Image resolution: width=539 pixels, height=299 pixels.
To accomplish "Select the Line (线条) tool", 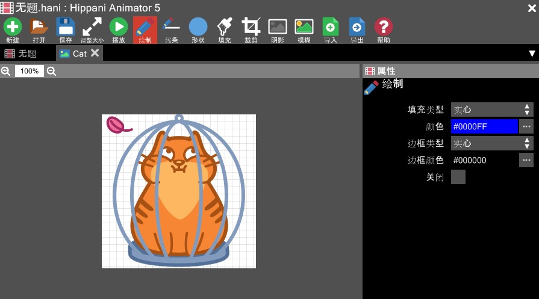I will (x=172, y=29).
